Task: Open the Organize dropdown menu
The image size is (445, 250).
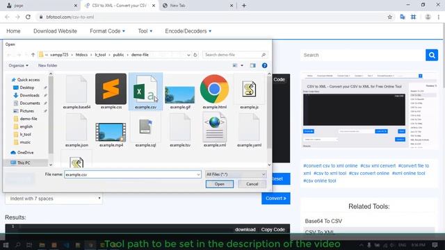Action: pyautogui.click(x=19, y=65)
